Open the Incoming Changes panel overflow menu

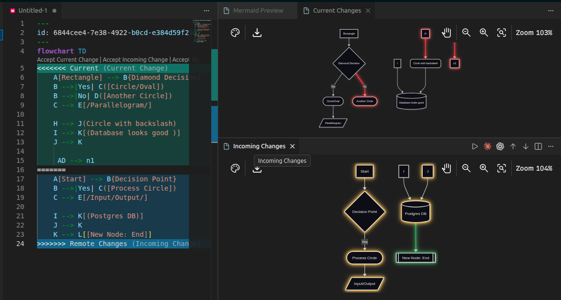[x=550, y=146]
